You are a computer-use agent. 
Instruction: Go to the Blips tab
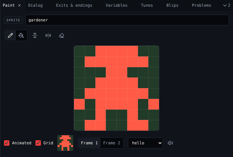pyautogui.click(x=172, y=5)
